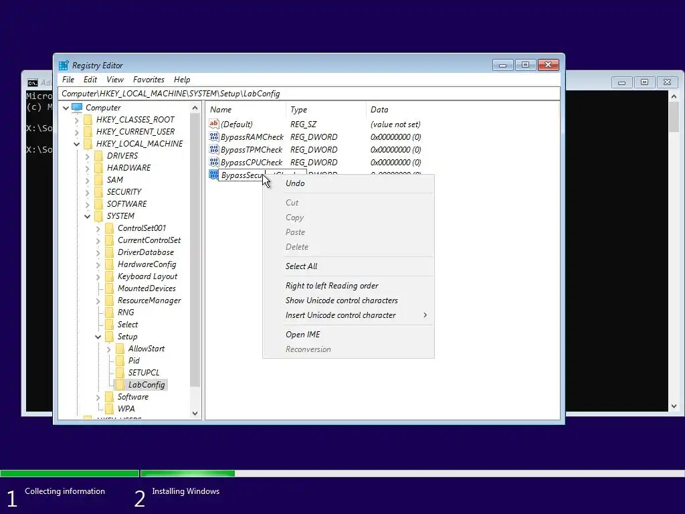Collapse the SYSTEM node
The height and width of the screenshot is (514, 685).
point(88,216)
